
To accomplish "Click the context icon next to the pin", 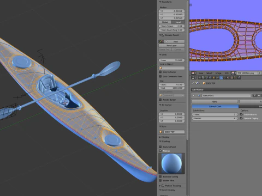I will point(196,83).
